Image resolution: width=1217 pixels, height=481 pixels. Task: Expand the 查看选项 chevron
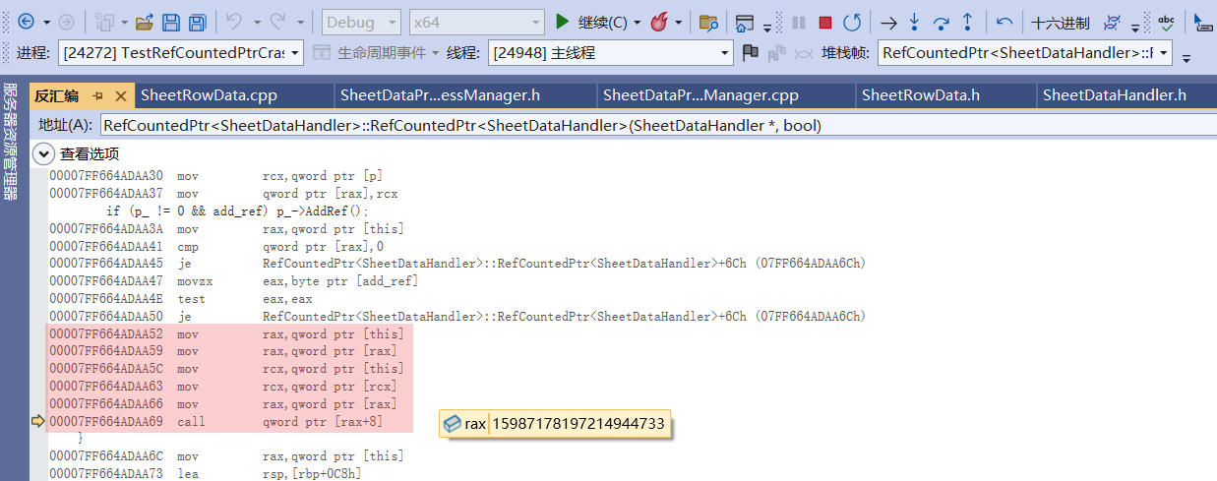43,153
